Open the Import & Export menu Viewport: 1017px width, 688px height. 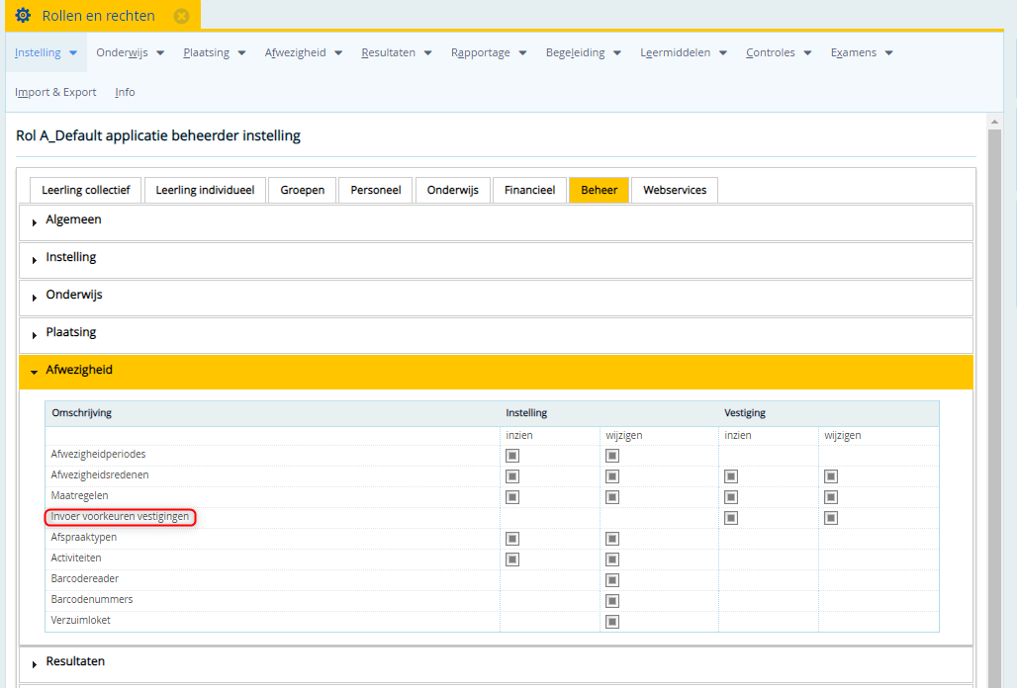pyautogui.click(x=55, y=92)
